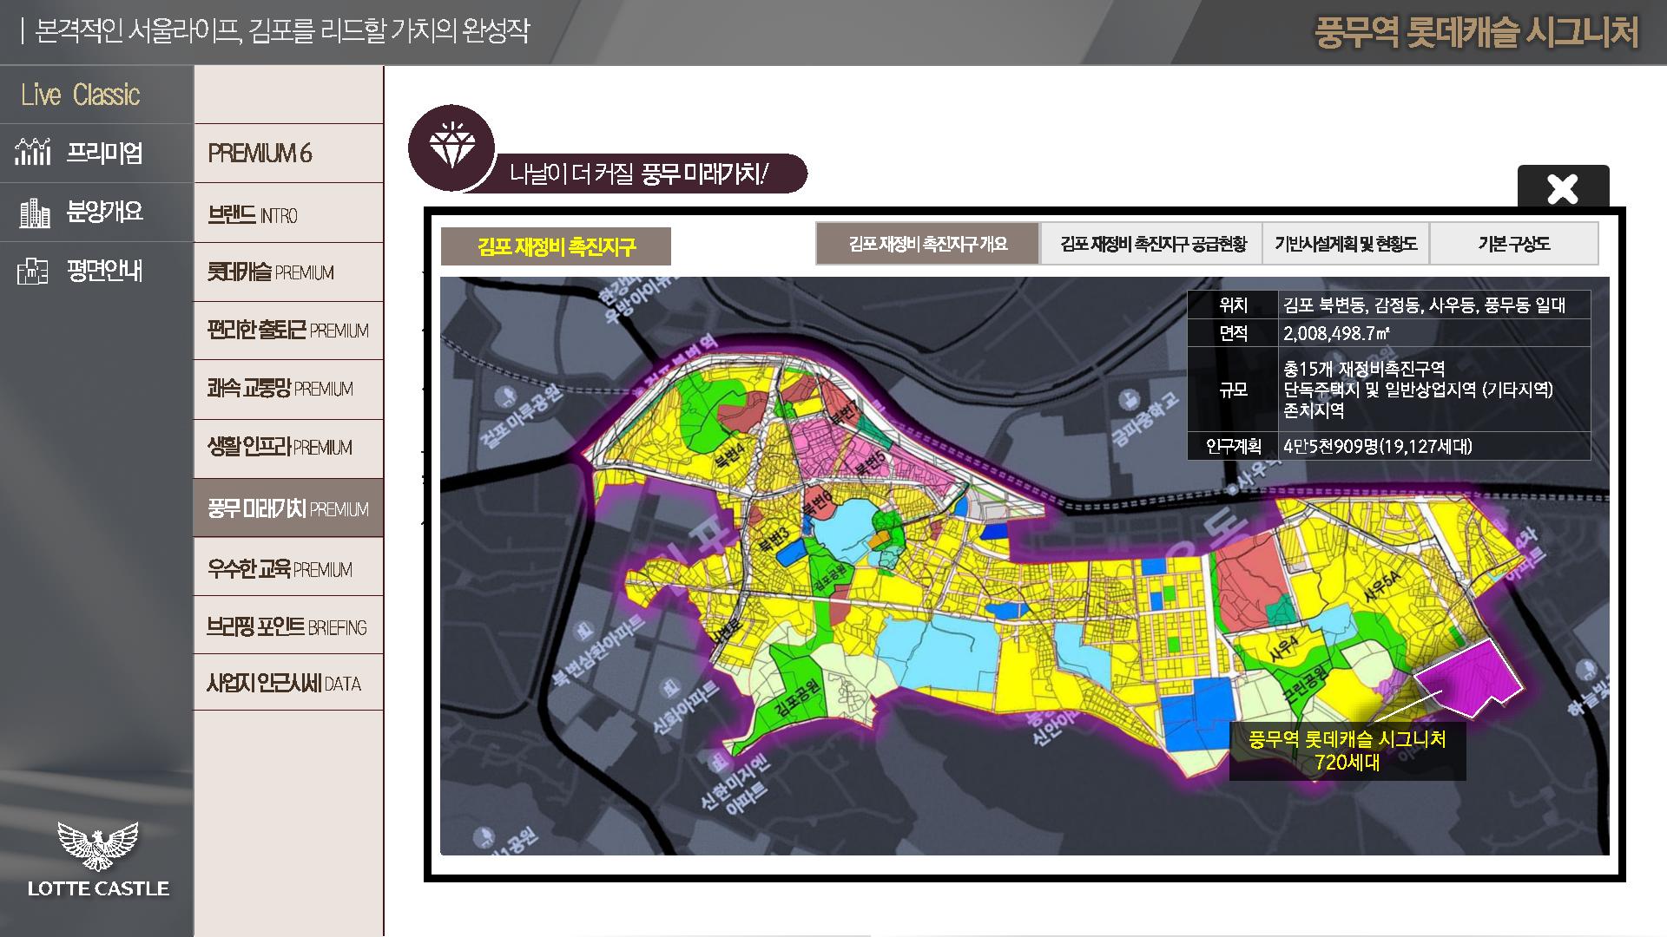Open the 생활 인프라 PREMIUM item
The image size is (1667, 937).
[x=288, y=449]
